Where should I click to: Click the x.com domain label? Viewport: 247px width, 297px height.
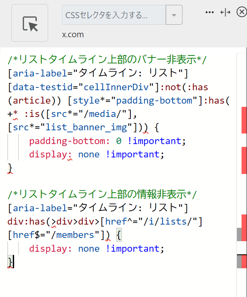73,34
